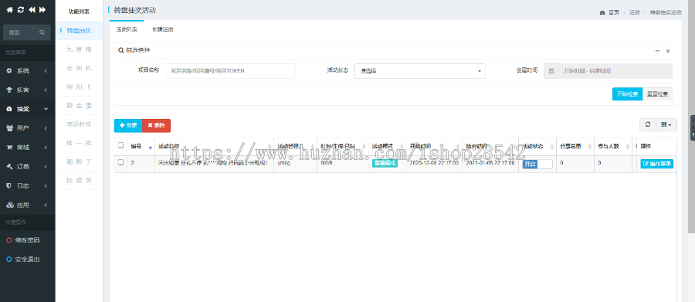Viewport: 695px width, 302px height.
Task: Click the red 删除 delete button
Action: pos(156,125)
